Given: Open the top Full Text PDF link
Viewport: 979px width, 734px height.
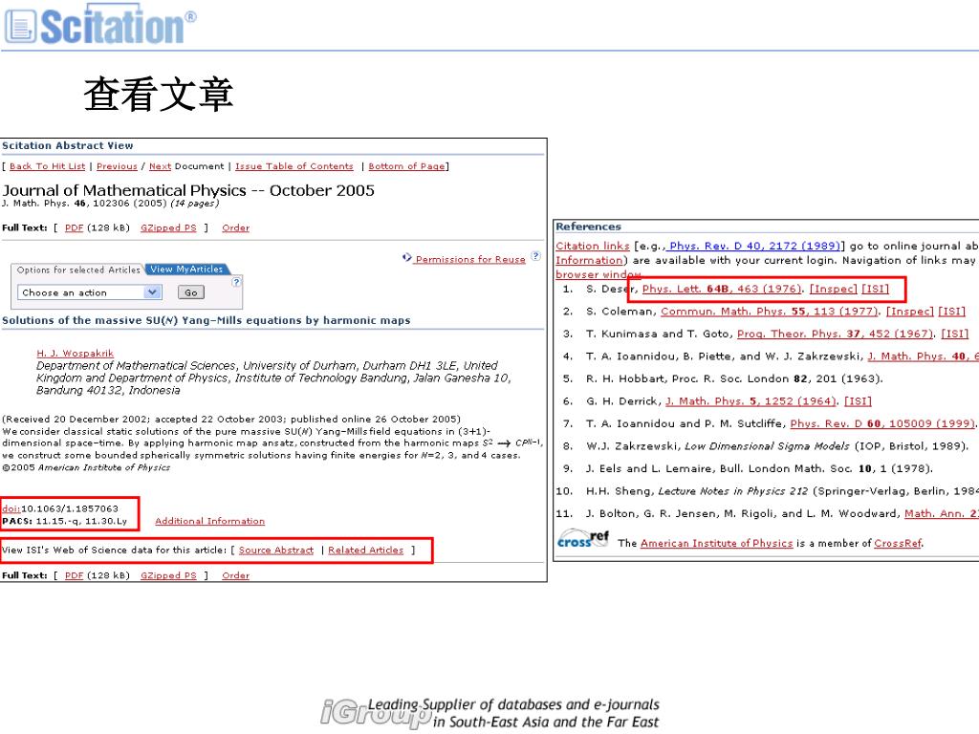Looking at the screenshot, I should (74, 227).
